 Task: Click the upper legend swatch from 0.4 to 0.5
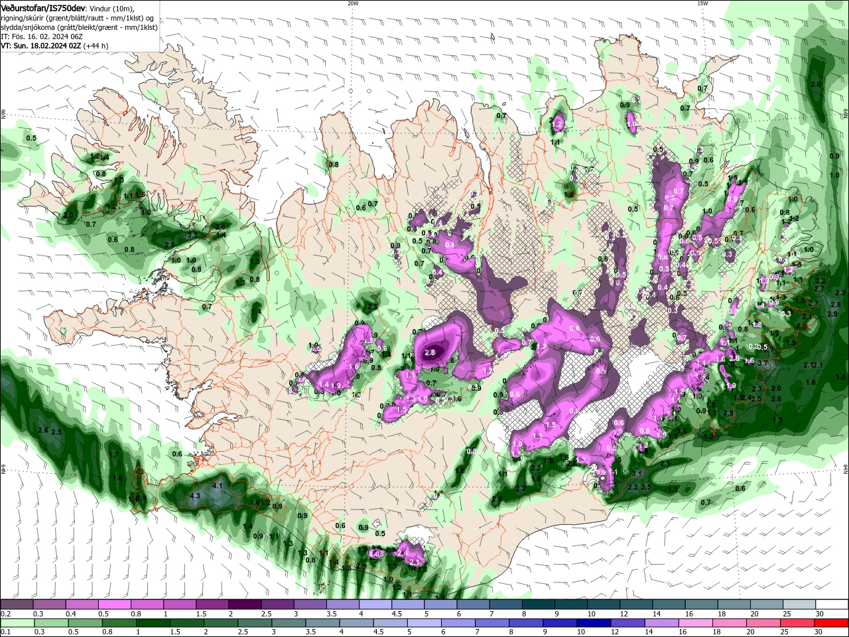(82, 605)
